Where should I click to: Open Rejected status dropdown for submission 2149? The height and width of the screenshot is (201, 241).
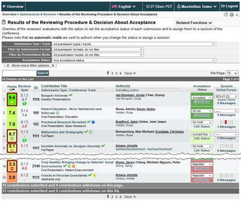[202, 164]
